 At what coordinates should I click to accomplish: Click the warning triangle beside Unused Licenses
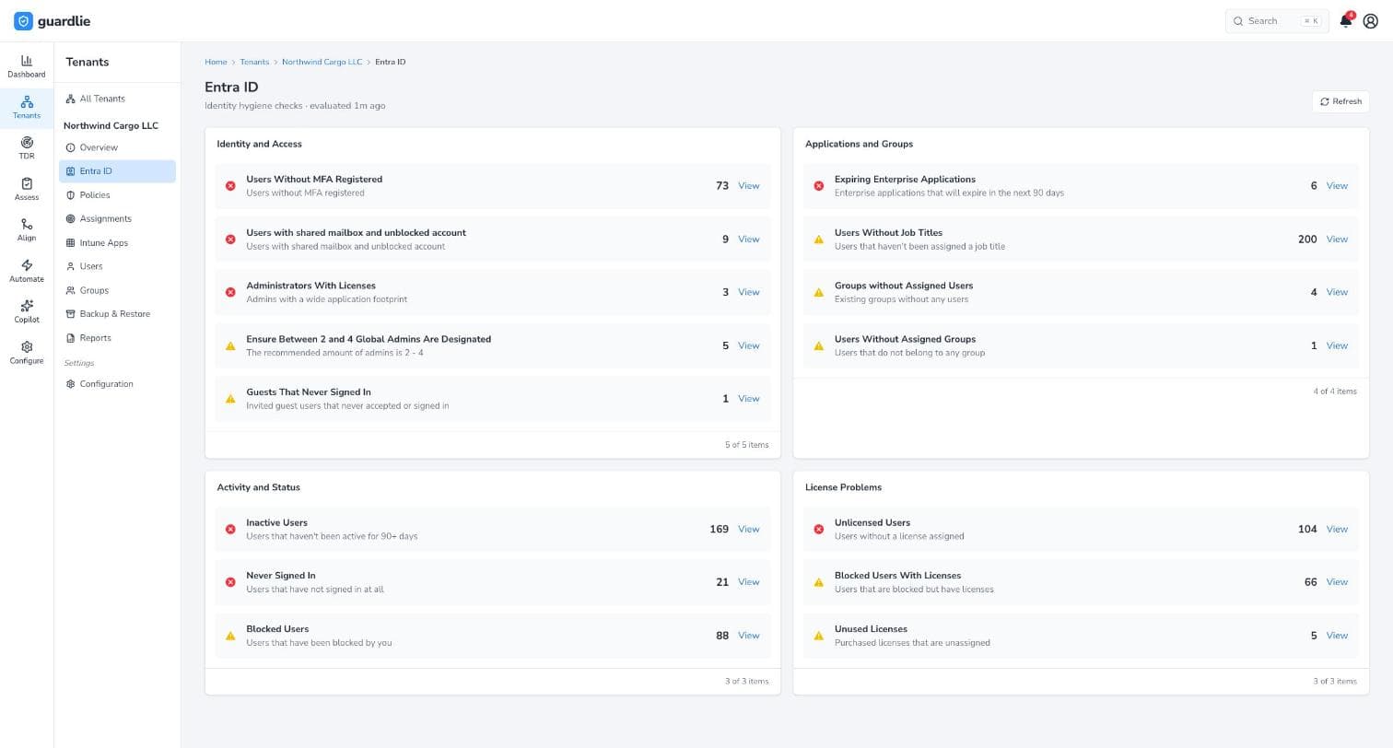tap(818, 636)
